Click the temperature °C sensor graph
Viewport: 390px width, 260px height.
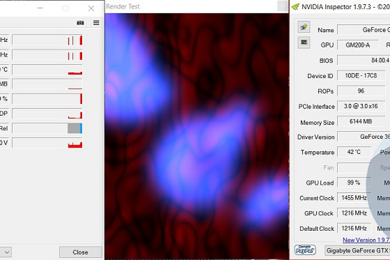click(x=47, y=70)
